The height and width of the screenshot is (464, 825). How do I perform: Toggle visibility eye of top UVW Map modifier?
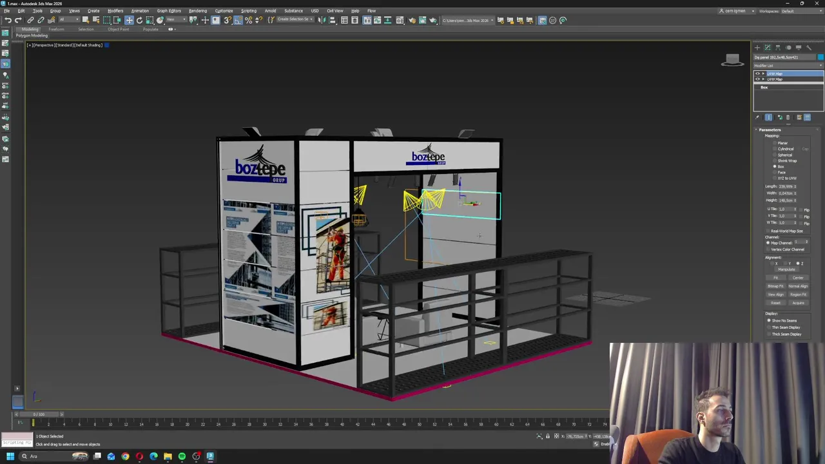pyautogui.click(x=757, y=74)
